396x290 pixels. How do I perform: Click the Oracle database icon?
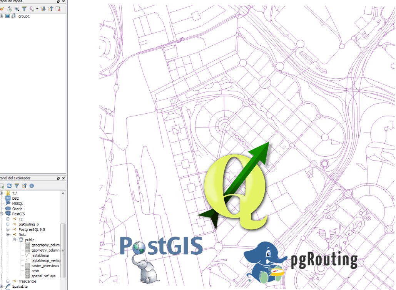tap(8, 209)
